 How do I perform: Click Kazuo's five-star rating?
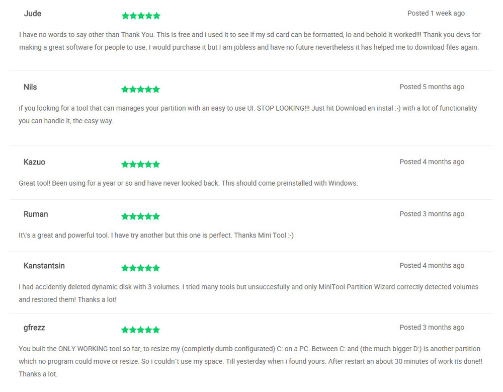pyautogui.click(x=141, y=165)
